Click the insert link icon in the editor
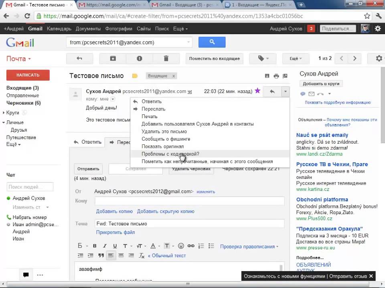This screenshot has height=288, width=385. tap(191, 246)
